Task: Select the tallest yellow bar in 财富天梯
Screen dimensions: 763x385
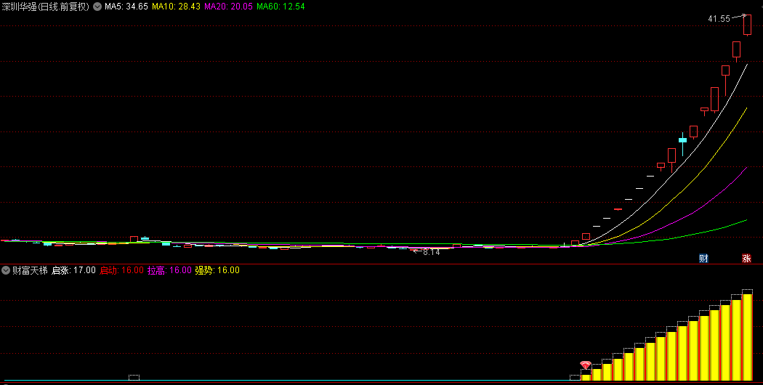Action: [748, 337]
